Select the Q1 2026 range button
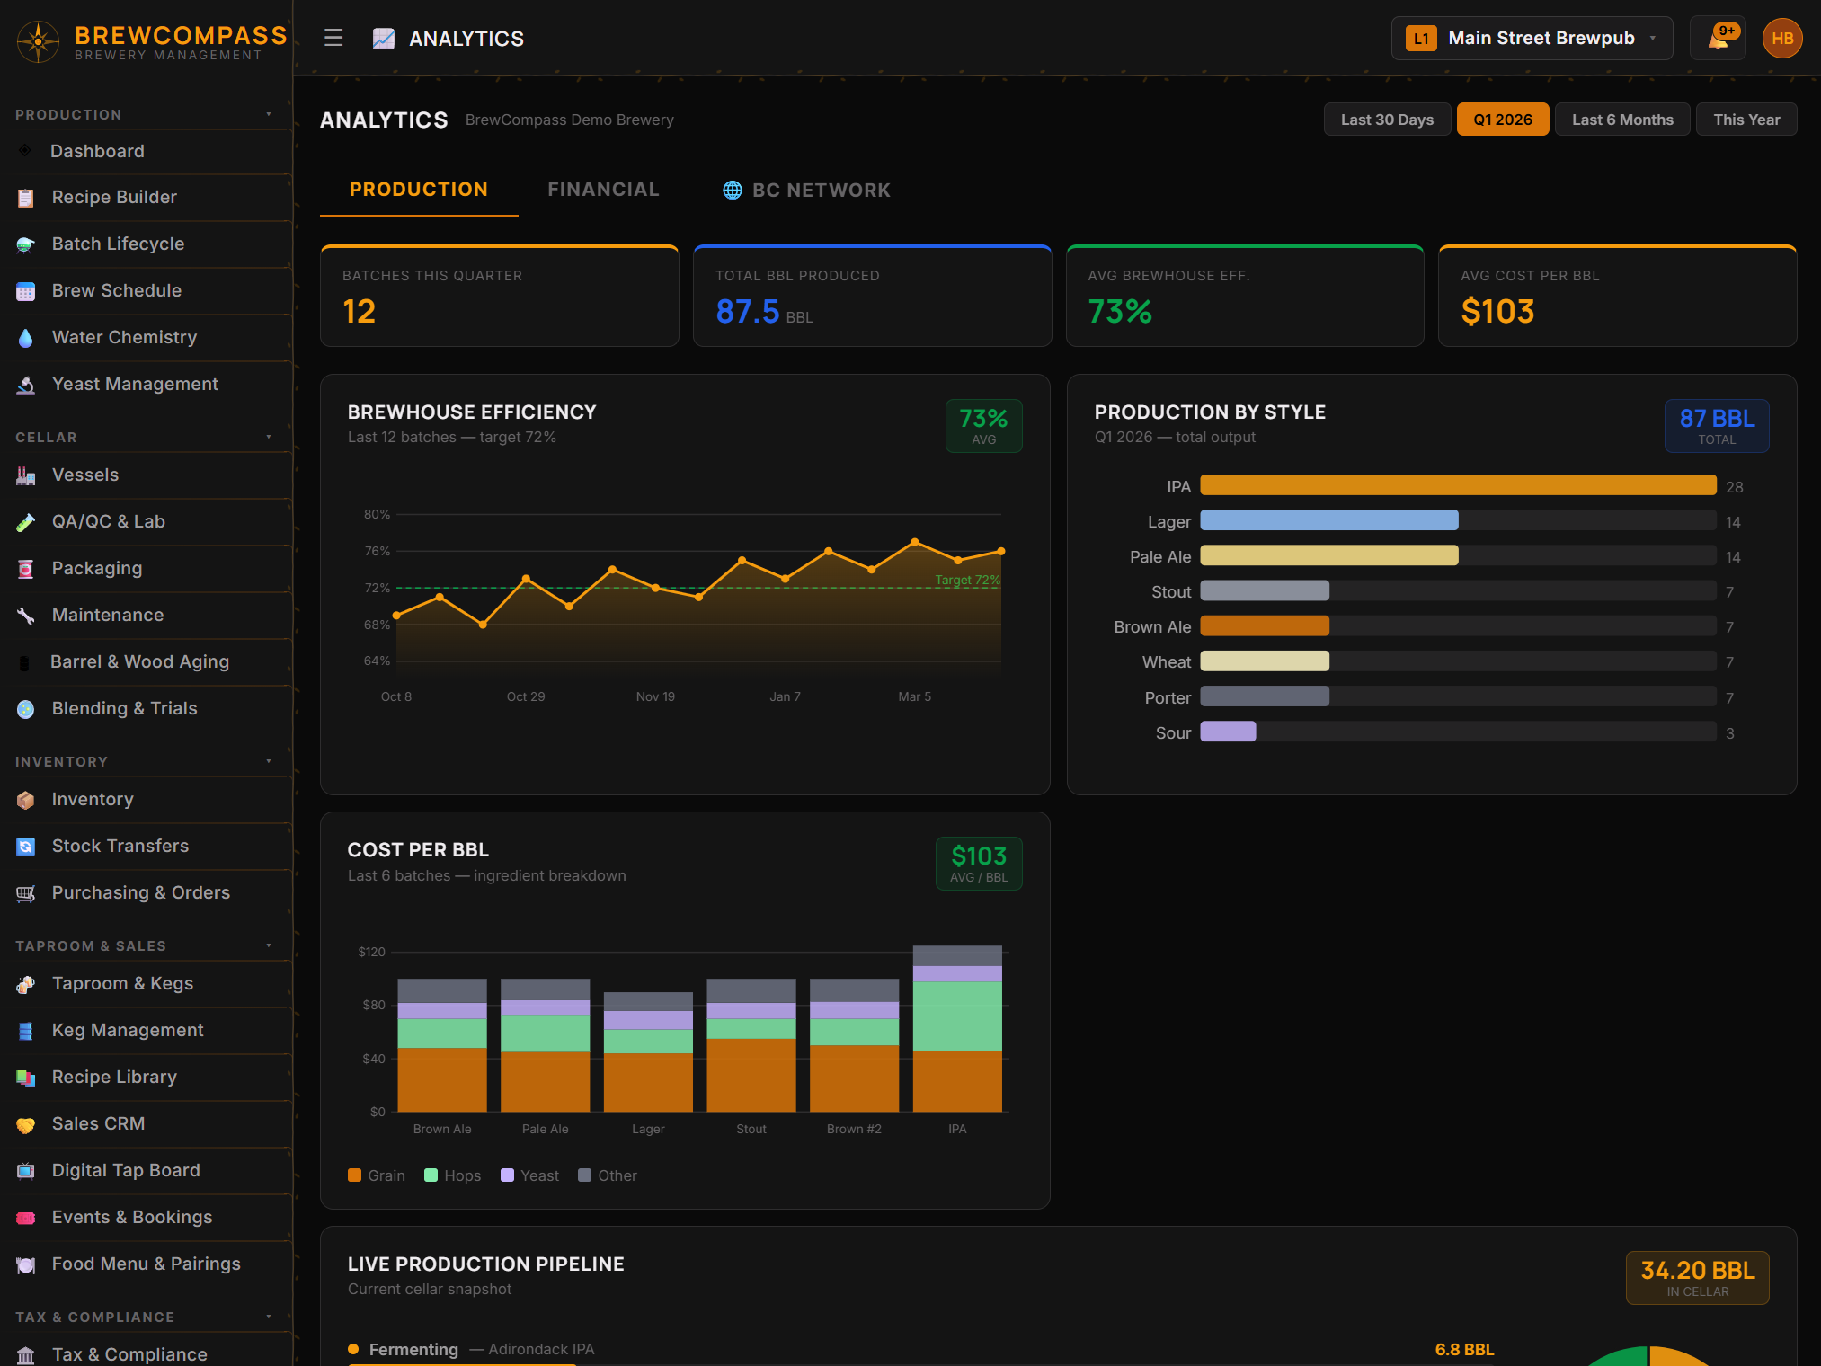Image resolution: width=1821 pixels, height=1366 pixels. (x=1502, y=120)
